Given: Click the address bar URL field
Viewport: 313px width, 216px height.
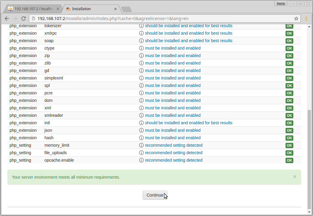Looking at the screenshot, I should click(161, 19).
